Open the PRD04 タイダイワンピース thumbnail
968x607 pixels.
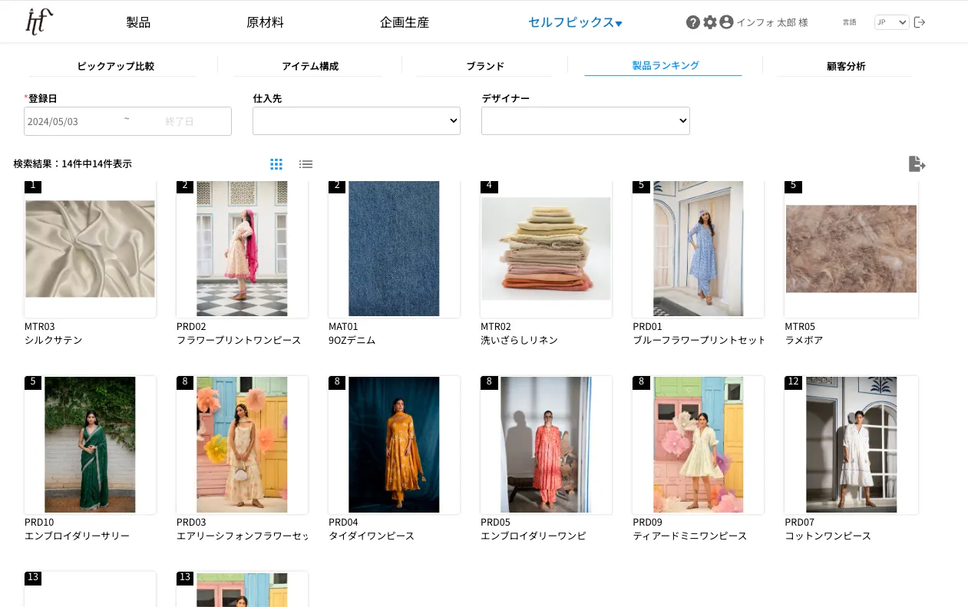pyautogui.click(x=394, y=444)
